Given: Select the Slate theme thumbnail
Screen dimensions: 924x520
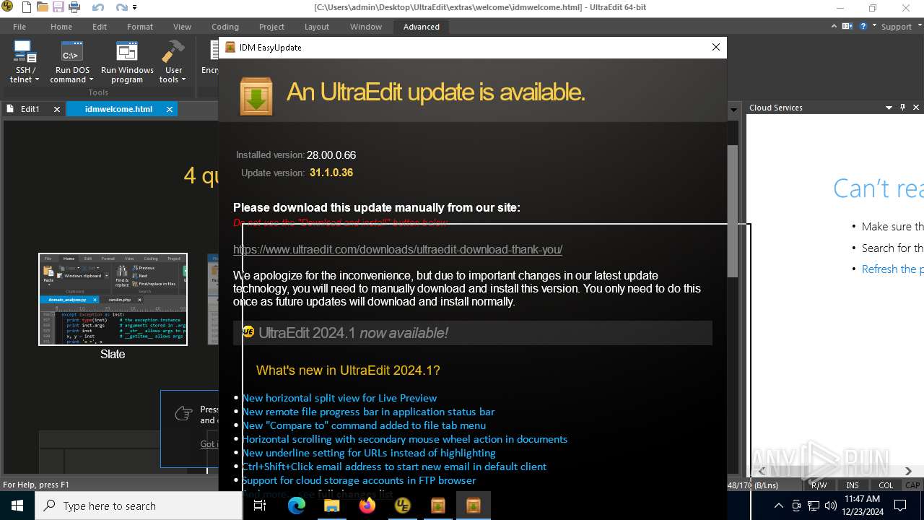Looking at the screenshot, I should [x=113, y=299].
